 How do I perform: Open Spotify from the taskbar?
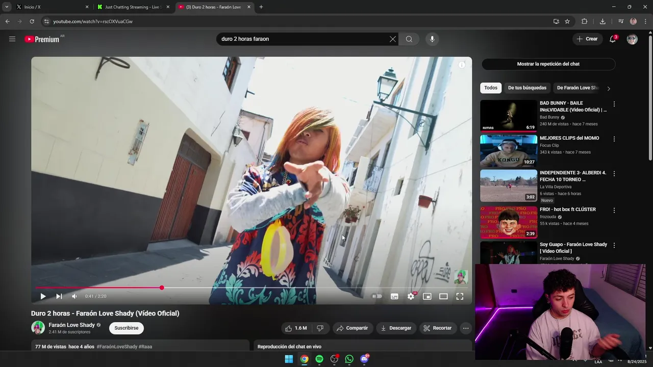(x=319, y=359)
